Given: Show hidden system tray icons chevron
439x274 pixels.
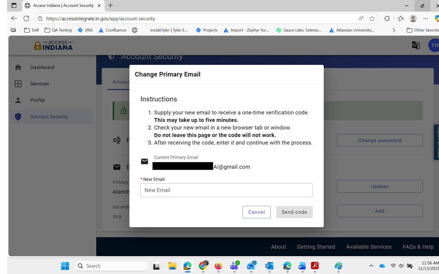Looking at the screenshot, I should pyautogui.click(x=371, y=266).
